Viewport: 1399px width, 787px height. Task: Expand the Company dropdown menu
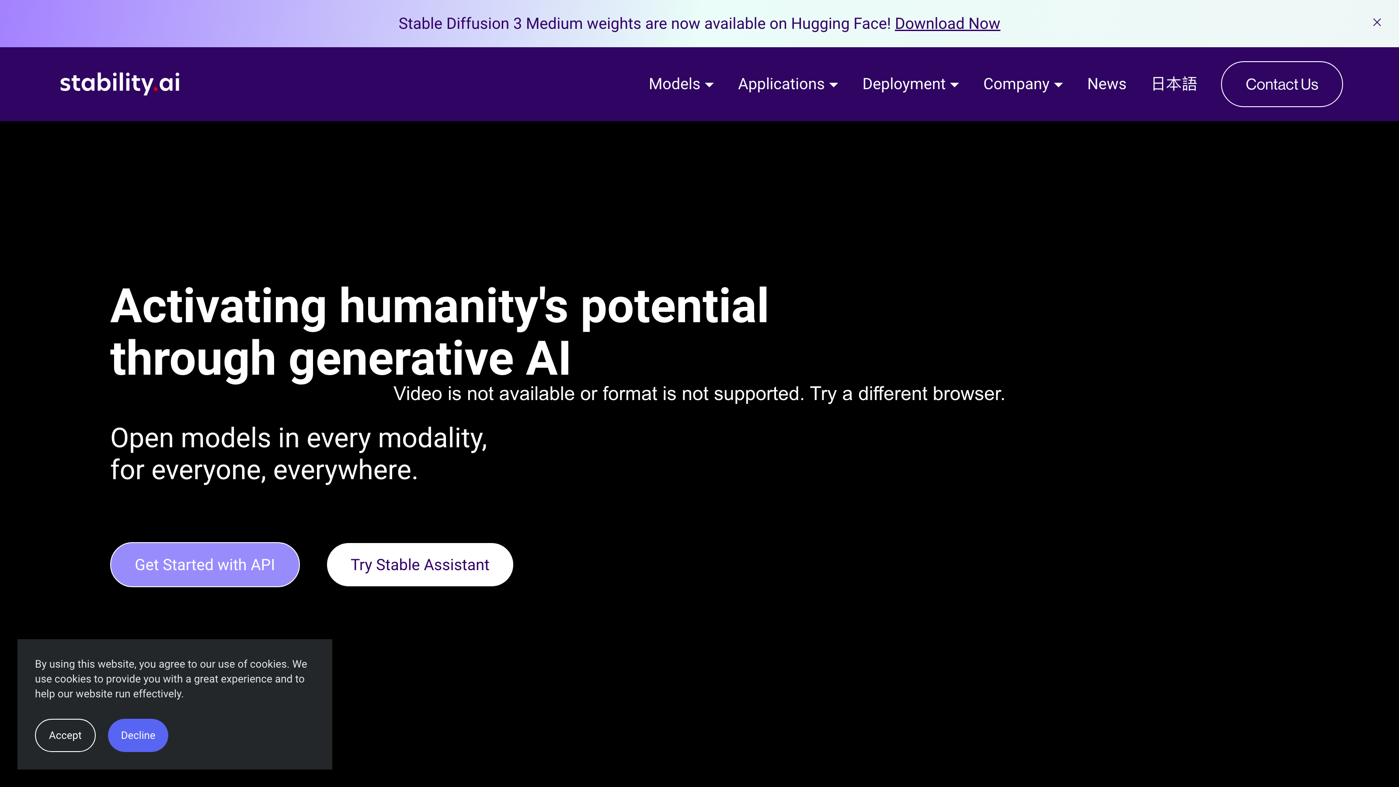click(1023, 84)
